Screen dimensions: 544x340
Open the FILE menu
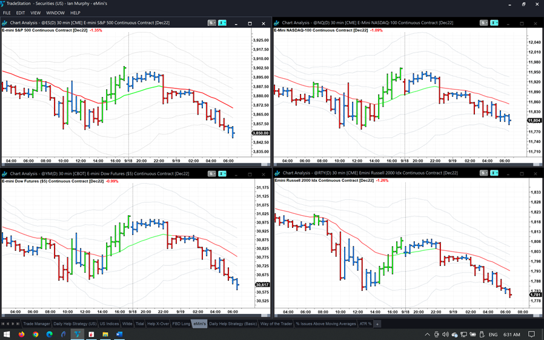pyautogui.click(x=7, y=13)
